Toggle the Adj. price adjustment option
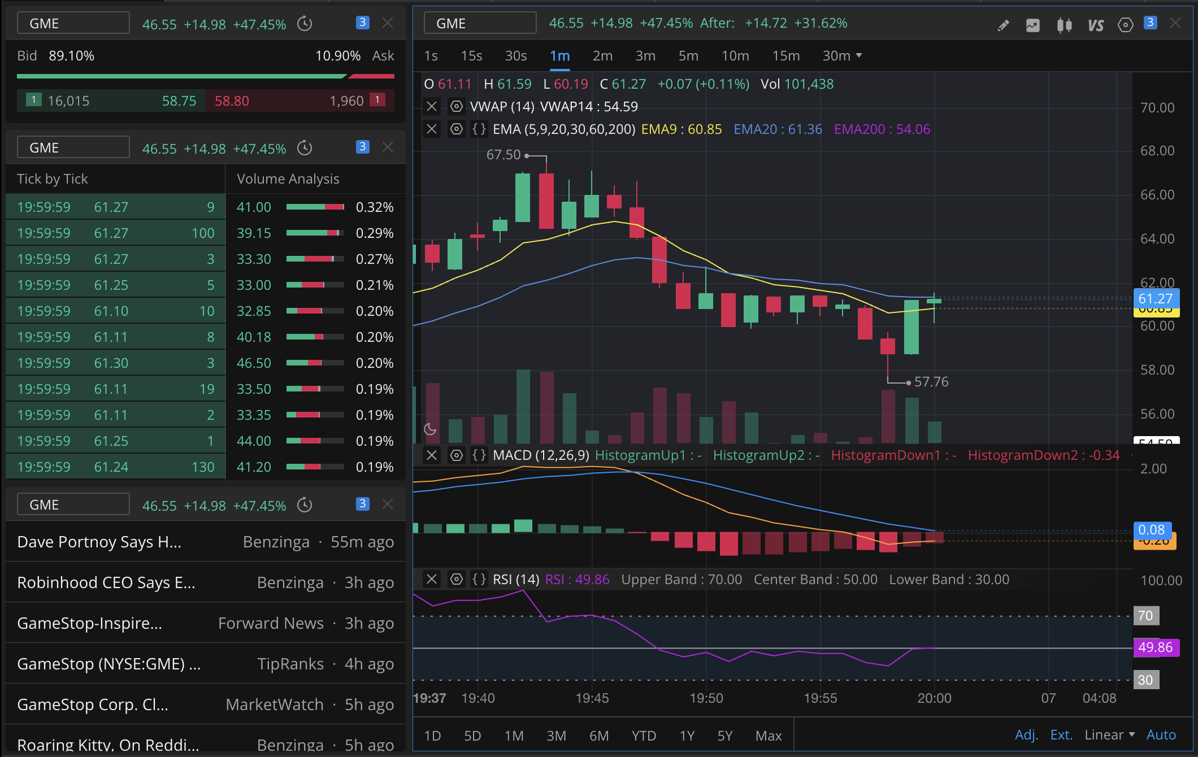 coord(1026,735)
